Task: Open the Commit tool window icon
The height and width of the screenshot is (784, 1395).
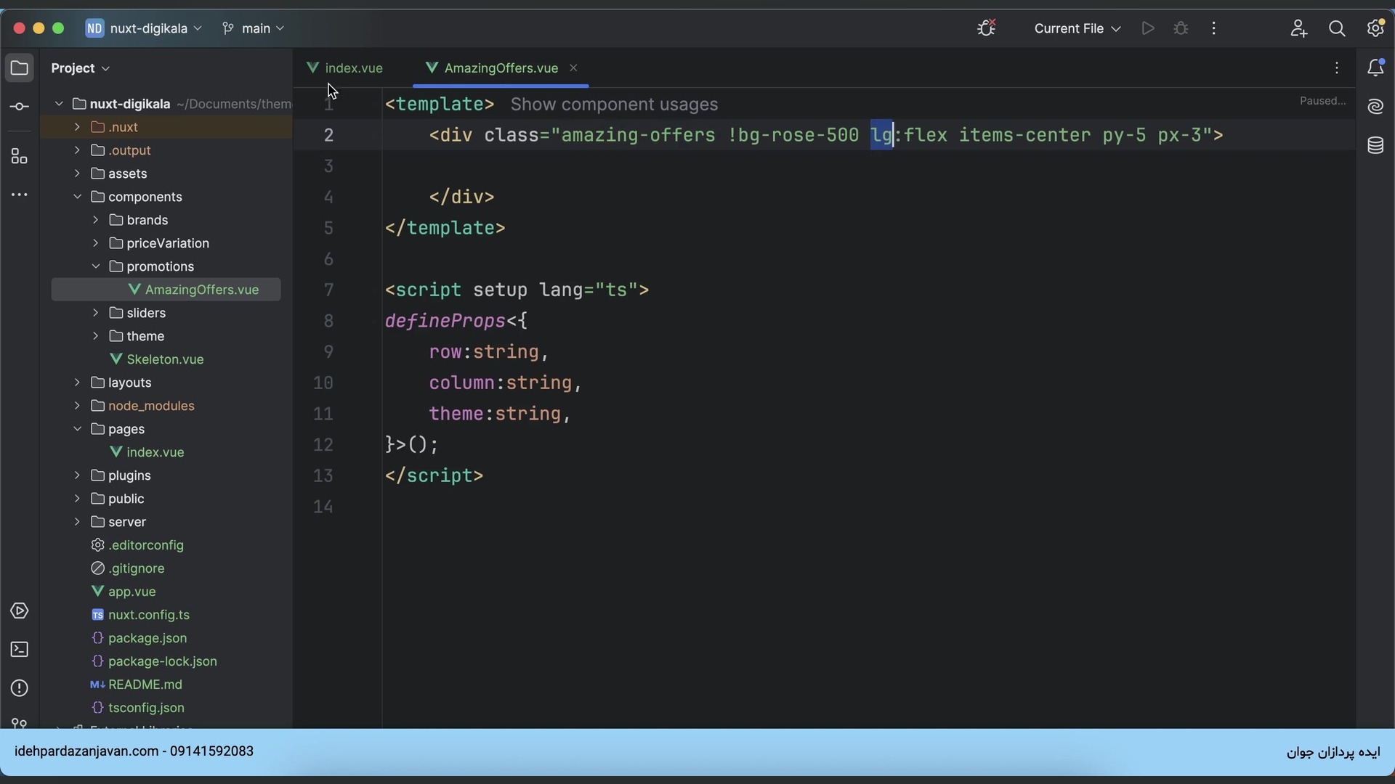Action: (x=20, y=107)
